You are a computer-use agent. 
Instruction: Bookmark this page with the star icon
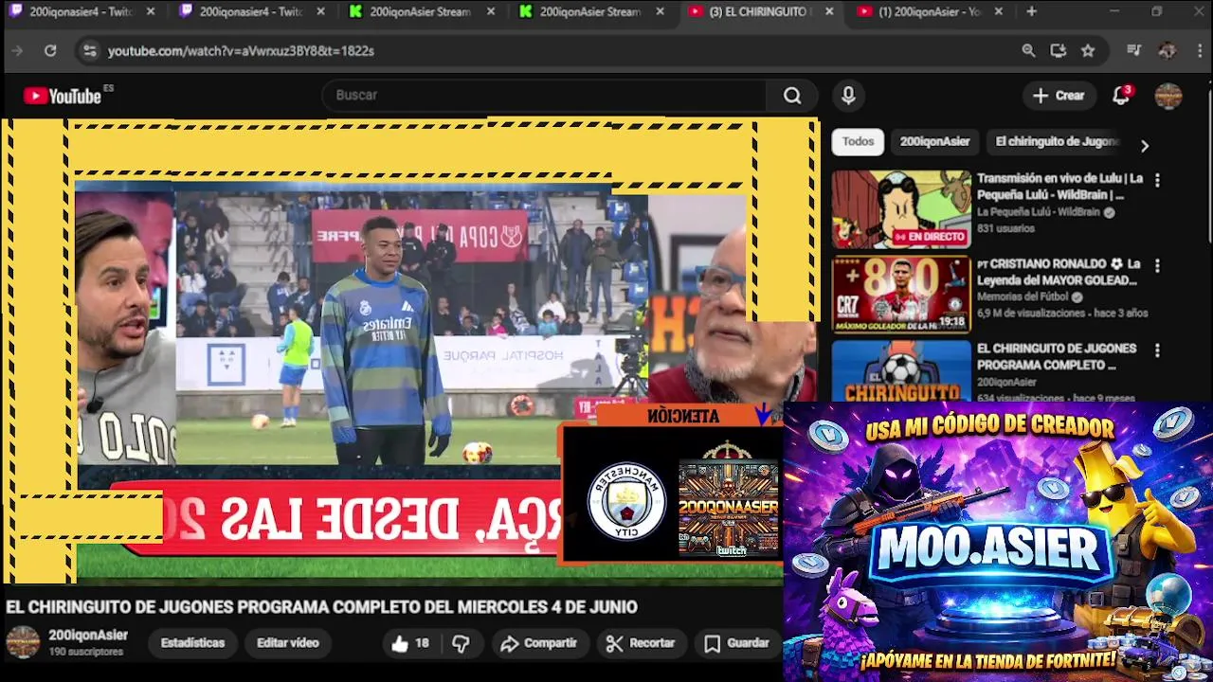coord(1088,50)
